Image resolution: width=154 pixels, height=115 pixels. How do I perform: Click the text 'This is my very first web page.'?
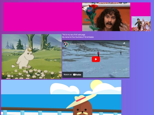click(x=74, y=35)
